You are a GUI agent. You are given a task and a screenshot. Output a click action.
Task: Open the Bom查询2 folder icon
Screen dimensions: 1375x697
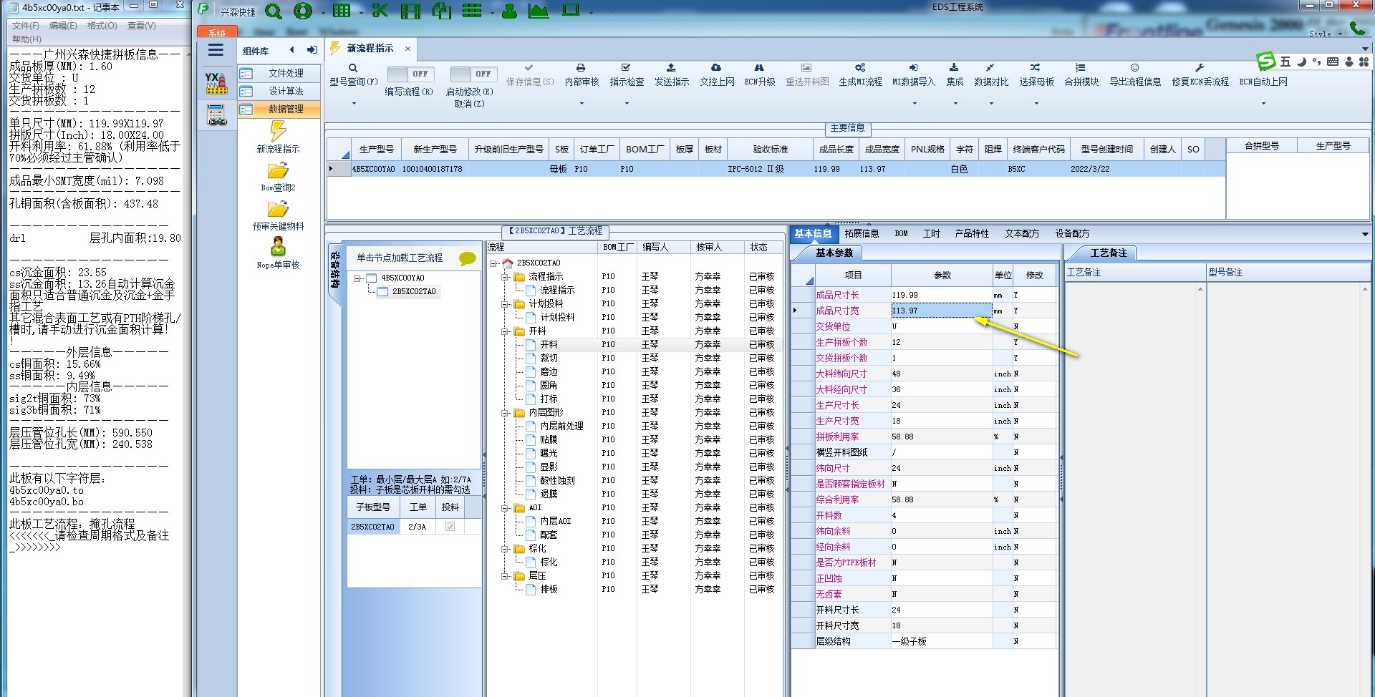pyautogui.click(x=278, y=170)
